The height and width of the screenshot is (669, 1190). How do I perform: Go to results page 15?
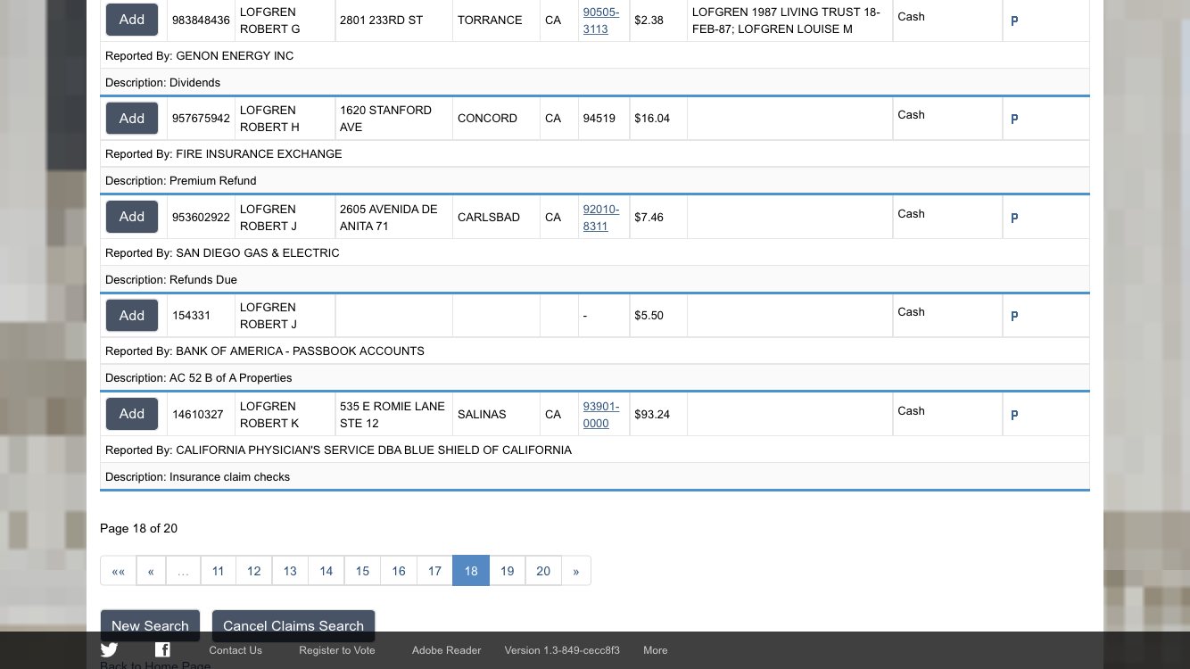(x=362, y=571)
